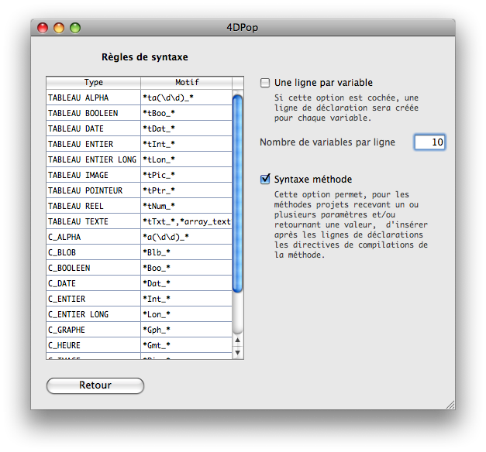Click the blue scrollbar thumb of the table
The height and width of the screenshot is (452, 486).
pyautogui.click(x=238, y=193)
